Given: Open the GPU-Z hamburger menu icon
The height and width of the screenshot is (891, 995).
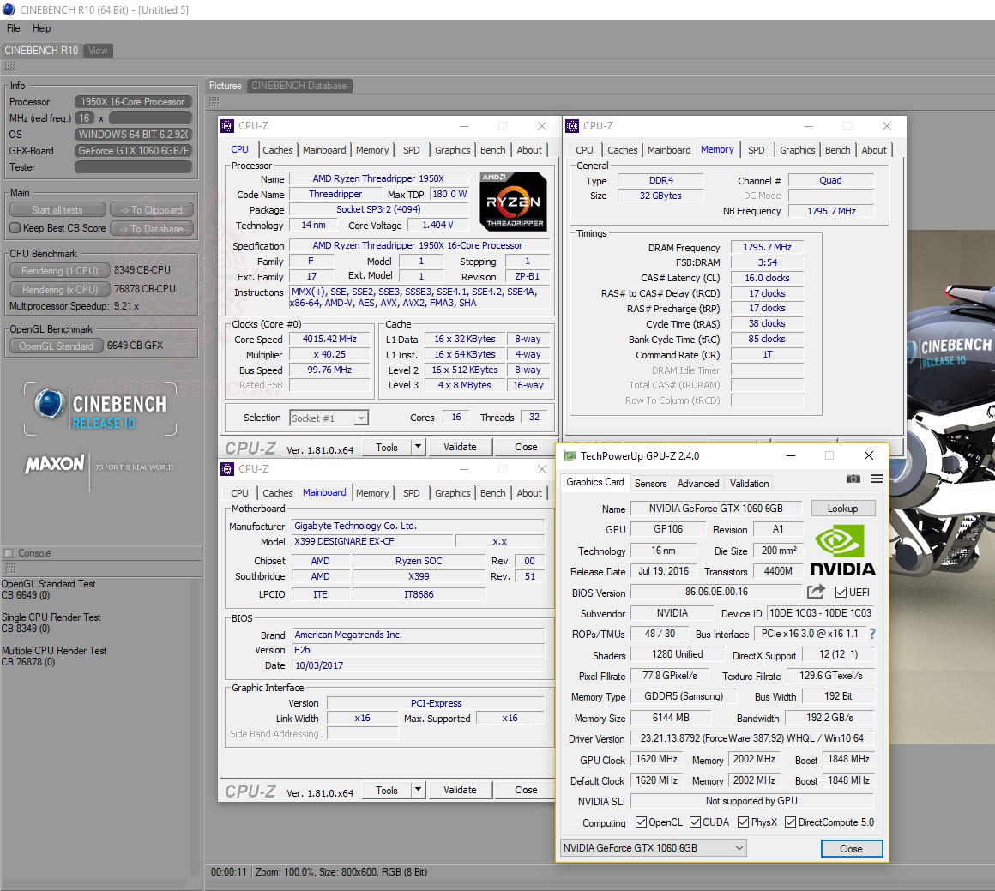Looking at the screenshot, I should [877, 479].
